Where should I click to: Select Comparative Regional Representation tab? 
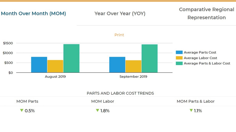coord(206,13)
